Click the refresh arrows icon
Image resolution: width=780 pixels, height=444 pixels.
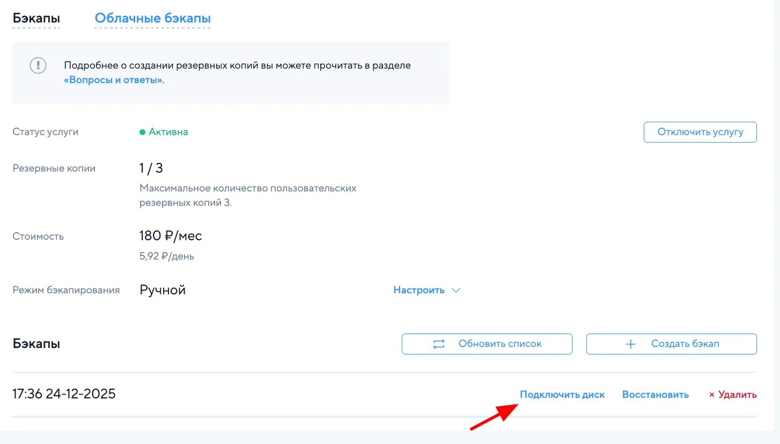pyautogui.click(x=439, y=344)
